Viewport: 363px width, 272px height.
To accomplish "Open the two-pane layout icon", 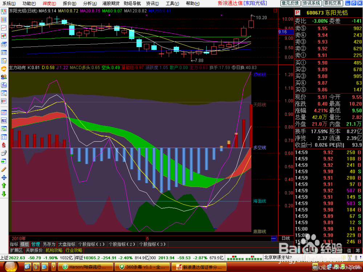I will click(4, 53).
